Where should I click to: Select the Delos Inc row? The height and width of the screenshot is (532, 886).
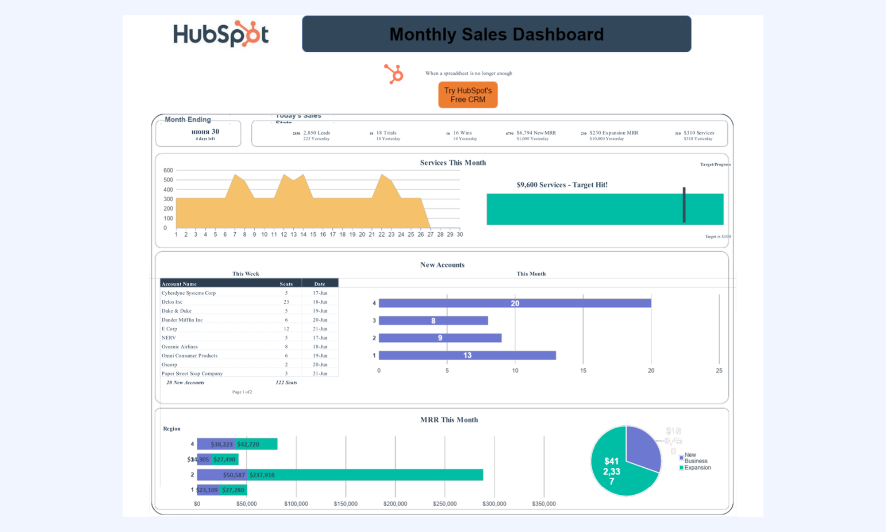coord(249,302)
